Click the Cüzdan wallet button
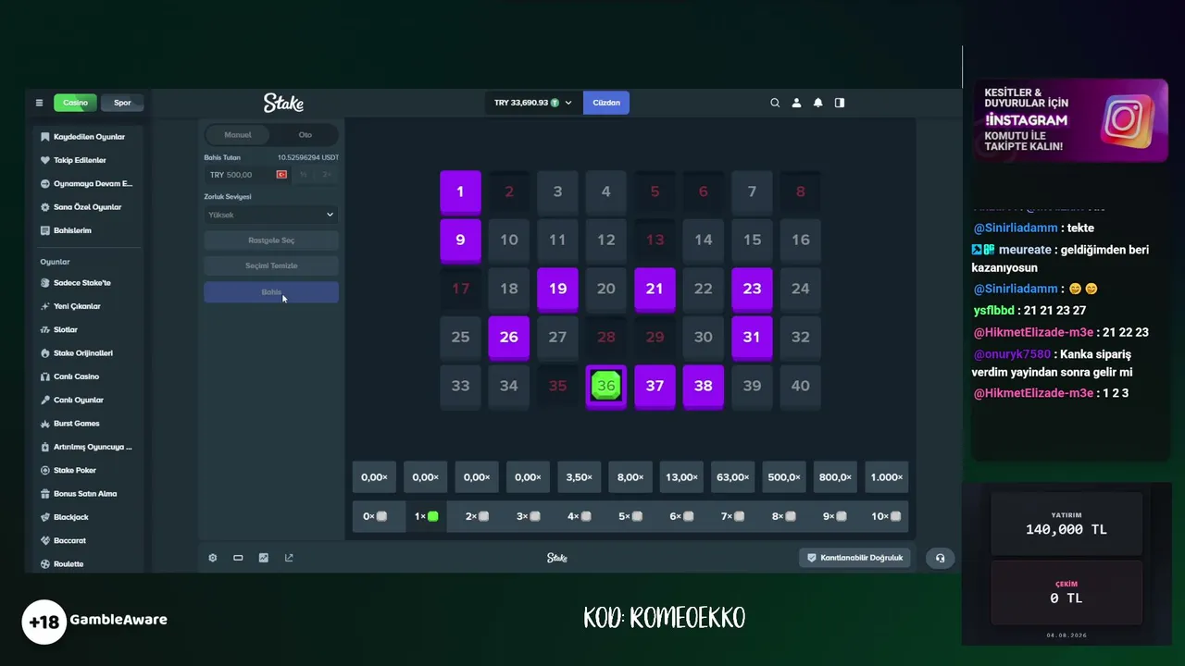 pyautogui.click(x=606, y=103)
